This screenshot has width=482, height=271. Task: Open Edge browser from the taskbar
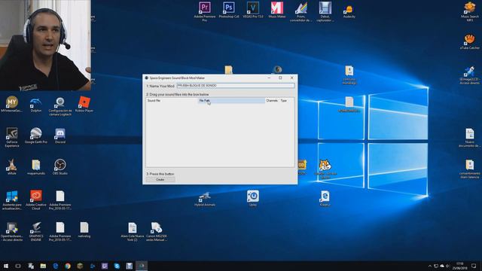(x=55, y=266)
